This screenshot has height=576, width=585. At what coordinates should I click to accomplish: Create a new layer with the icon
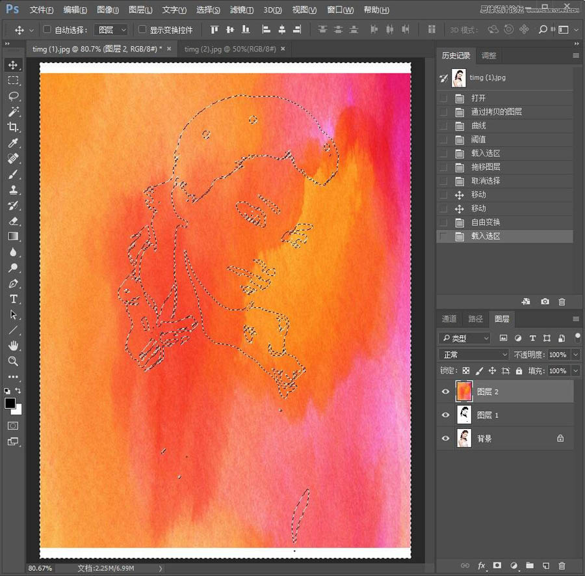[x=546, y=566]
